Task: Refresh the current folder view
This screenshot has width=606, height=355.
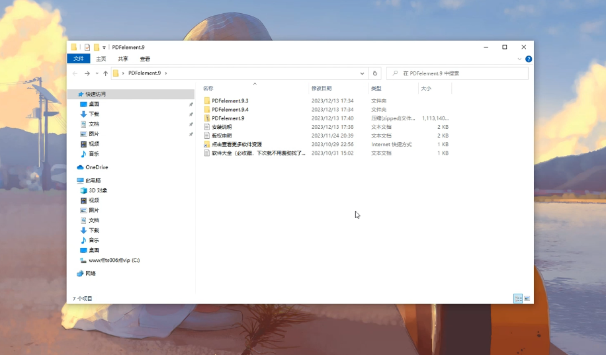Action: [375, 73]
